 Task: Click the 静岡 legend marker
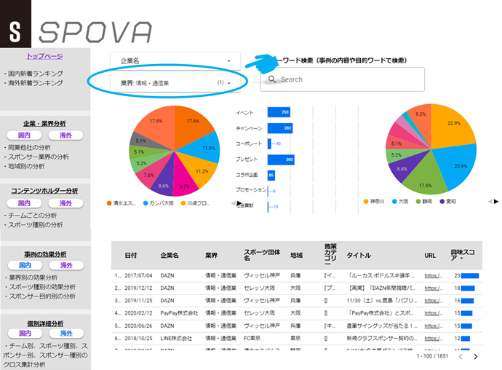418,201
